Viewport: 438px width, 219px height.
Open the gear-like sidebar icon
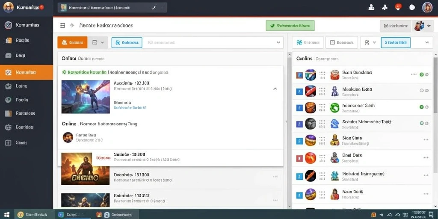[x=9, y=127]
